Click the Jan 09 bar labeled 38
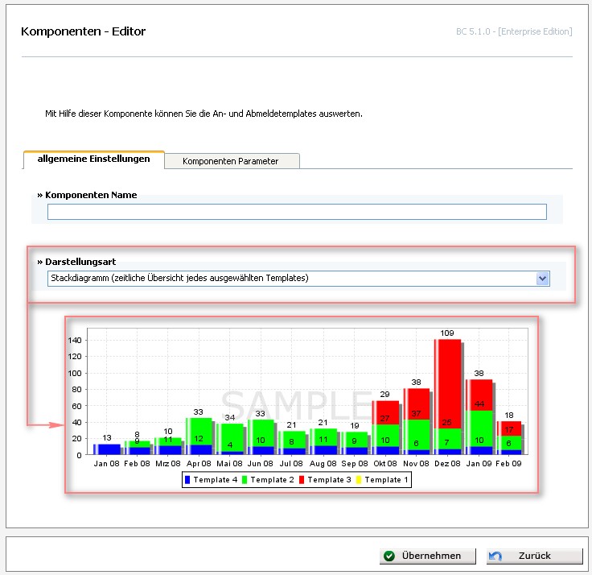 (x=479, y=395)
